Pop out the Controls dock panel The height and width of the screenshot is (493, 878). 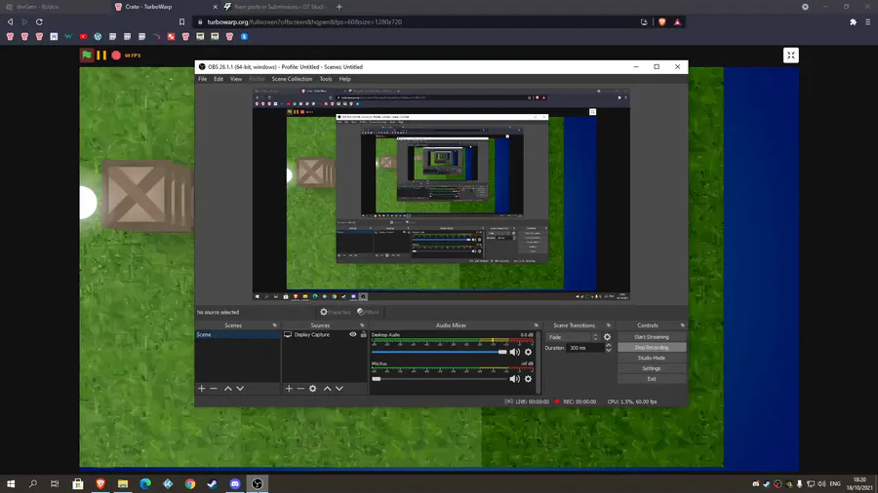tap(682, 325)
